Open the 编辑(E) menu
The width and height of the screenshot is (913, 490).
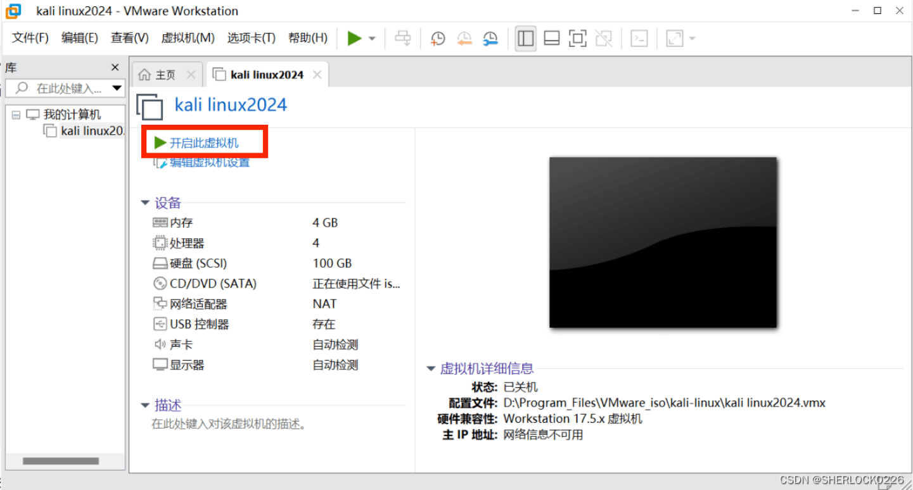coord(80,38)
